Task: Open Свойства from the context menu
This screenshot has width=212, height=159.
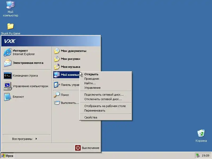Action: 105,117
